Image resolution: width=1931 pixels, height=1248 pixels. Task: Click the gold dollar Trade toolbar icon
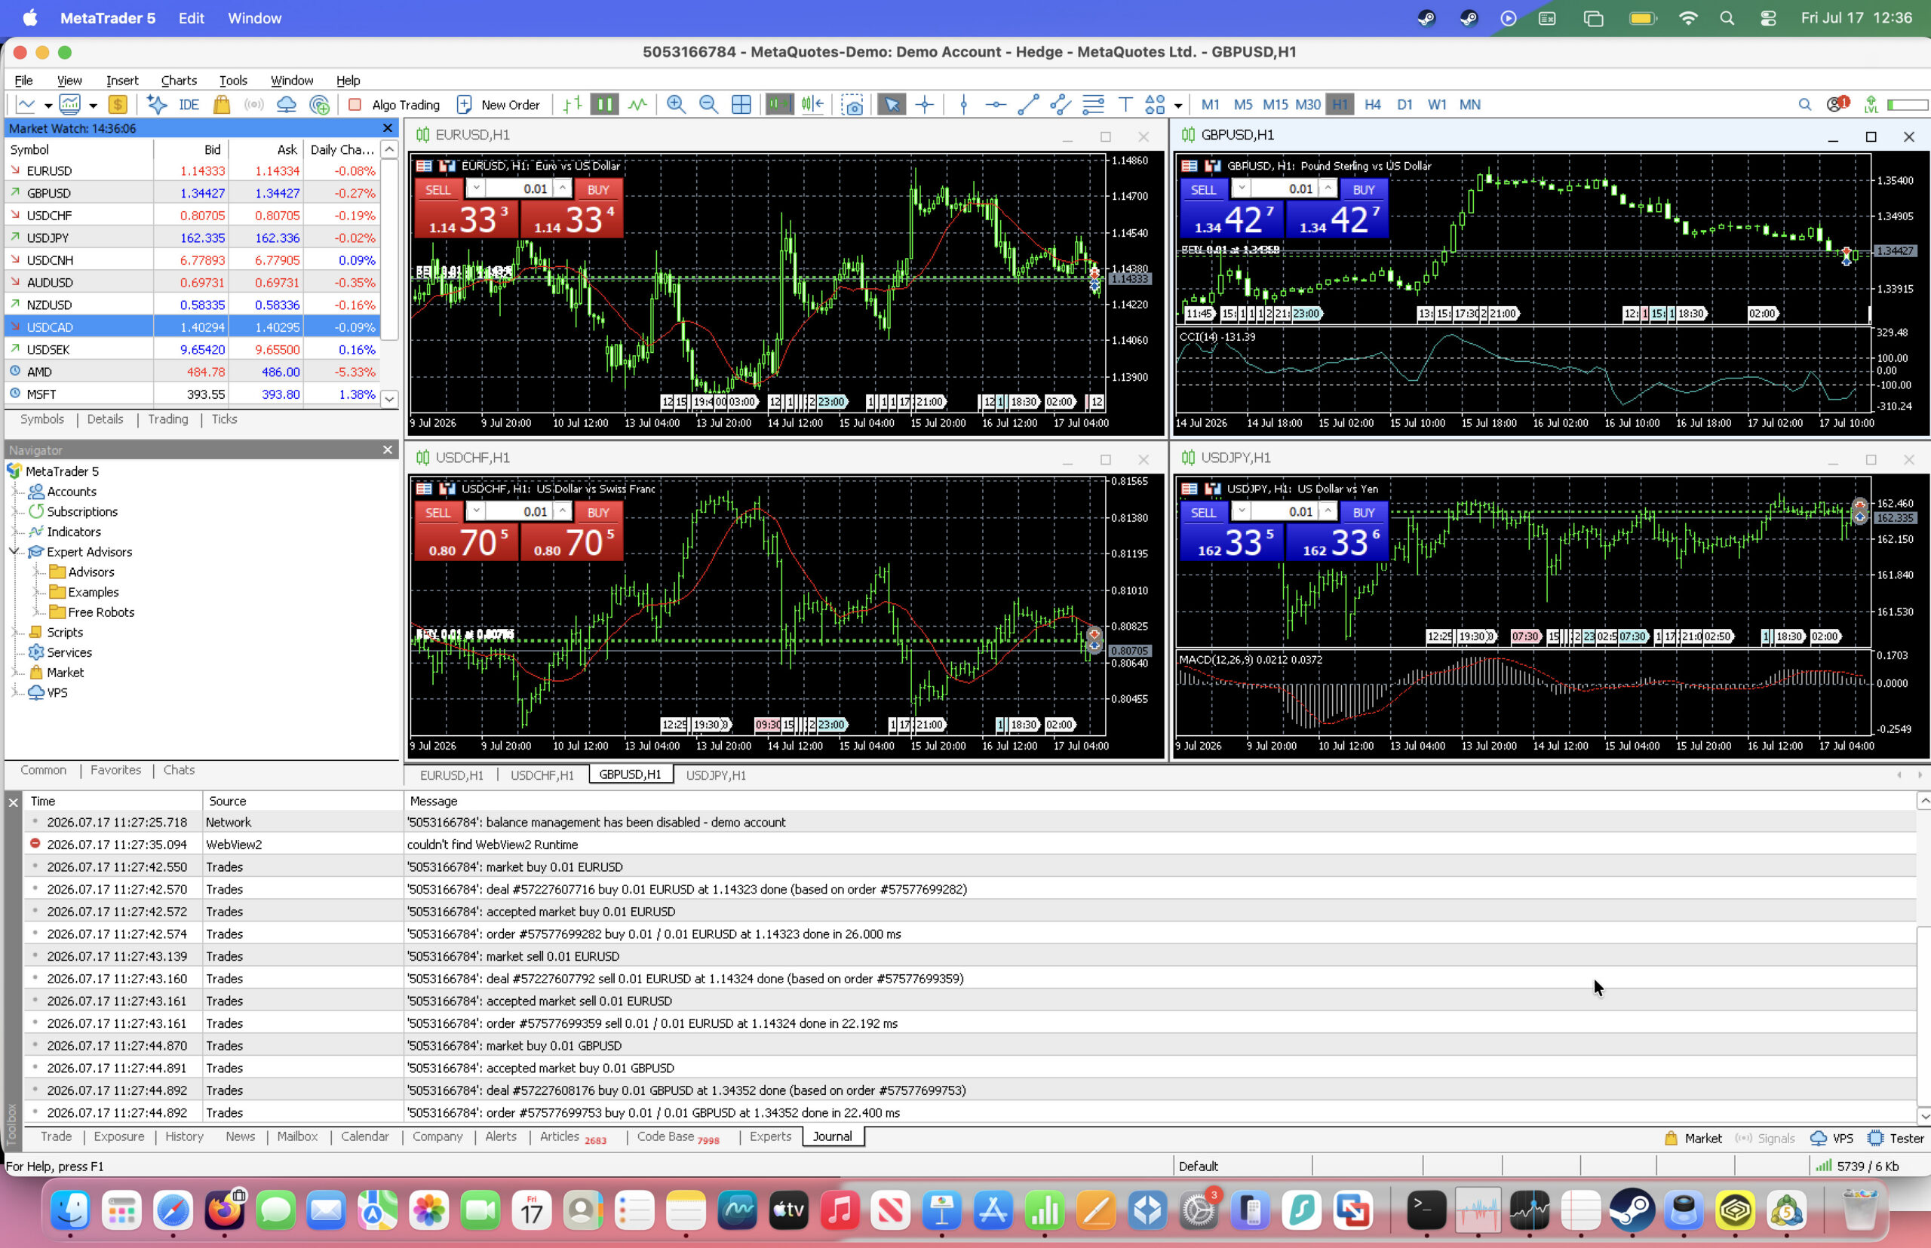118,105
